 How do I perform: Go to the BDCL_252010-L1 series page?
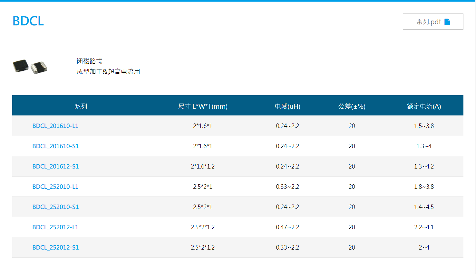point(55,187)
